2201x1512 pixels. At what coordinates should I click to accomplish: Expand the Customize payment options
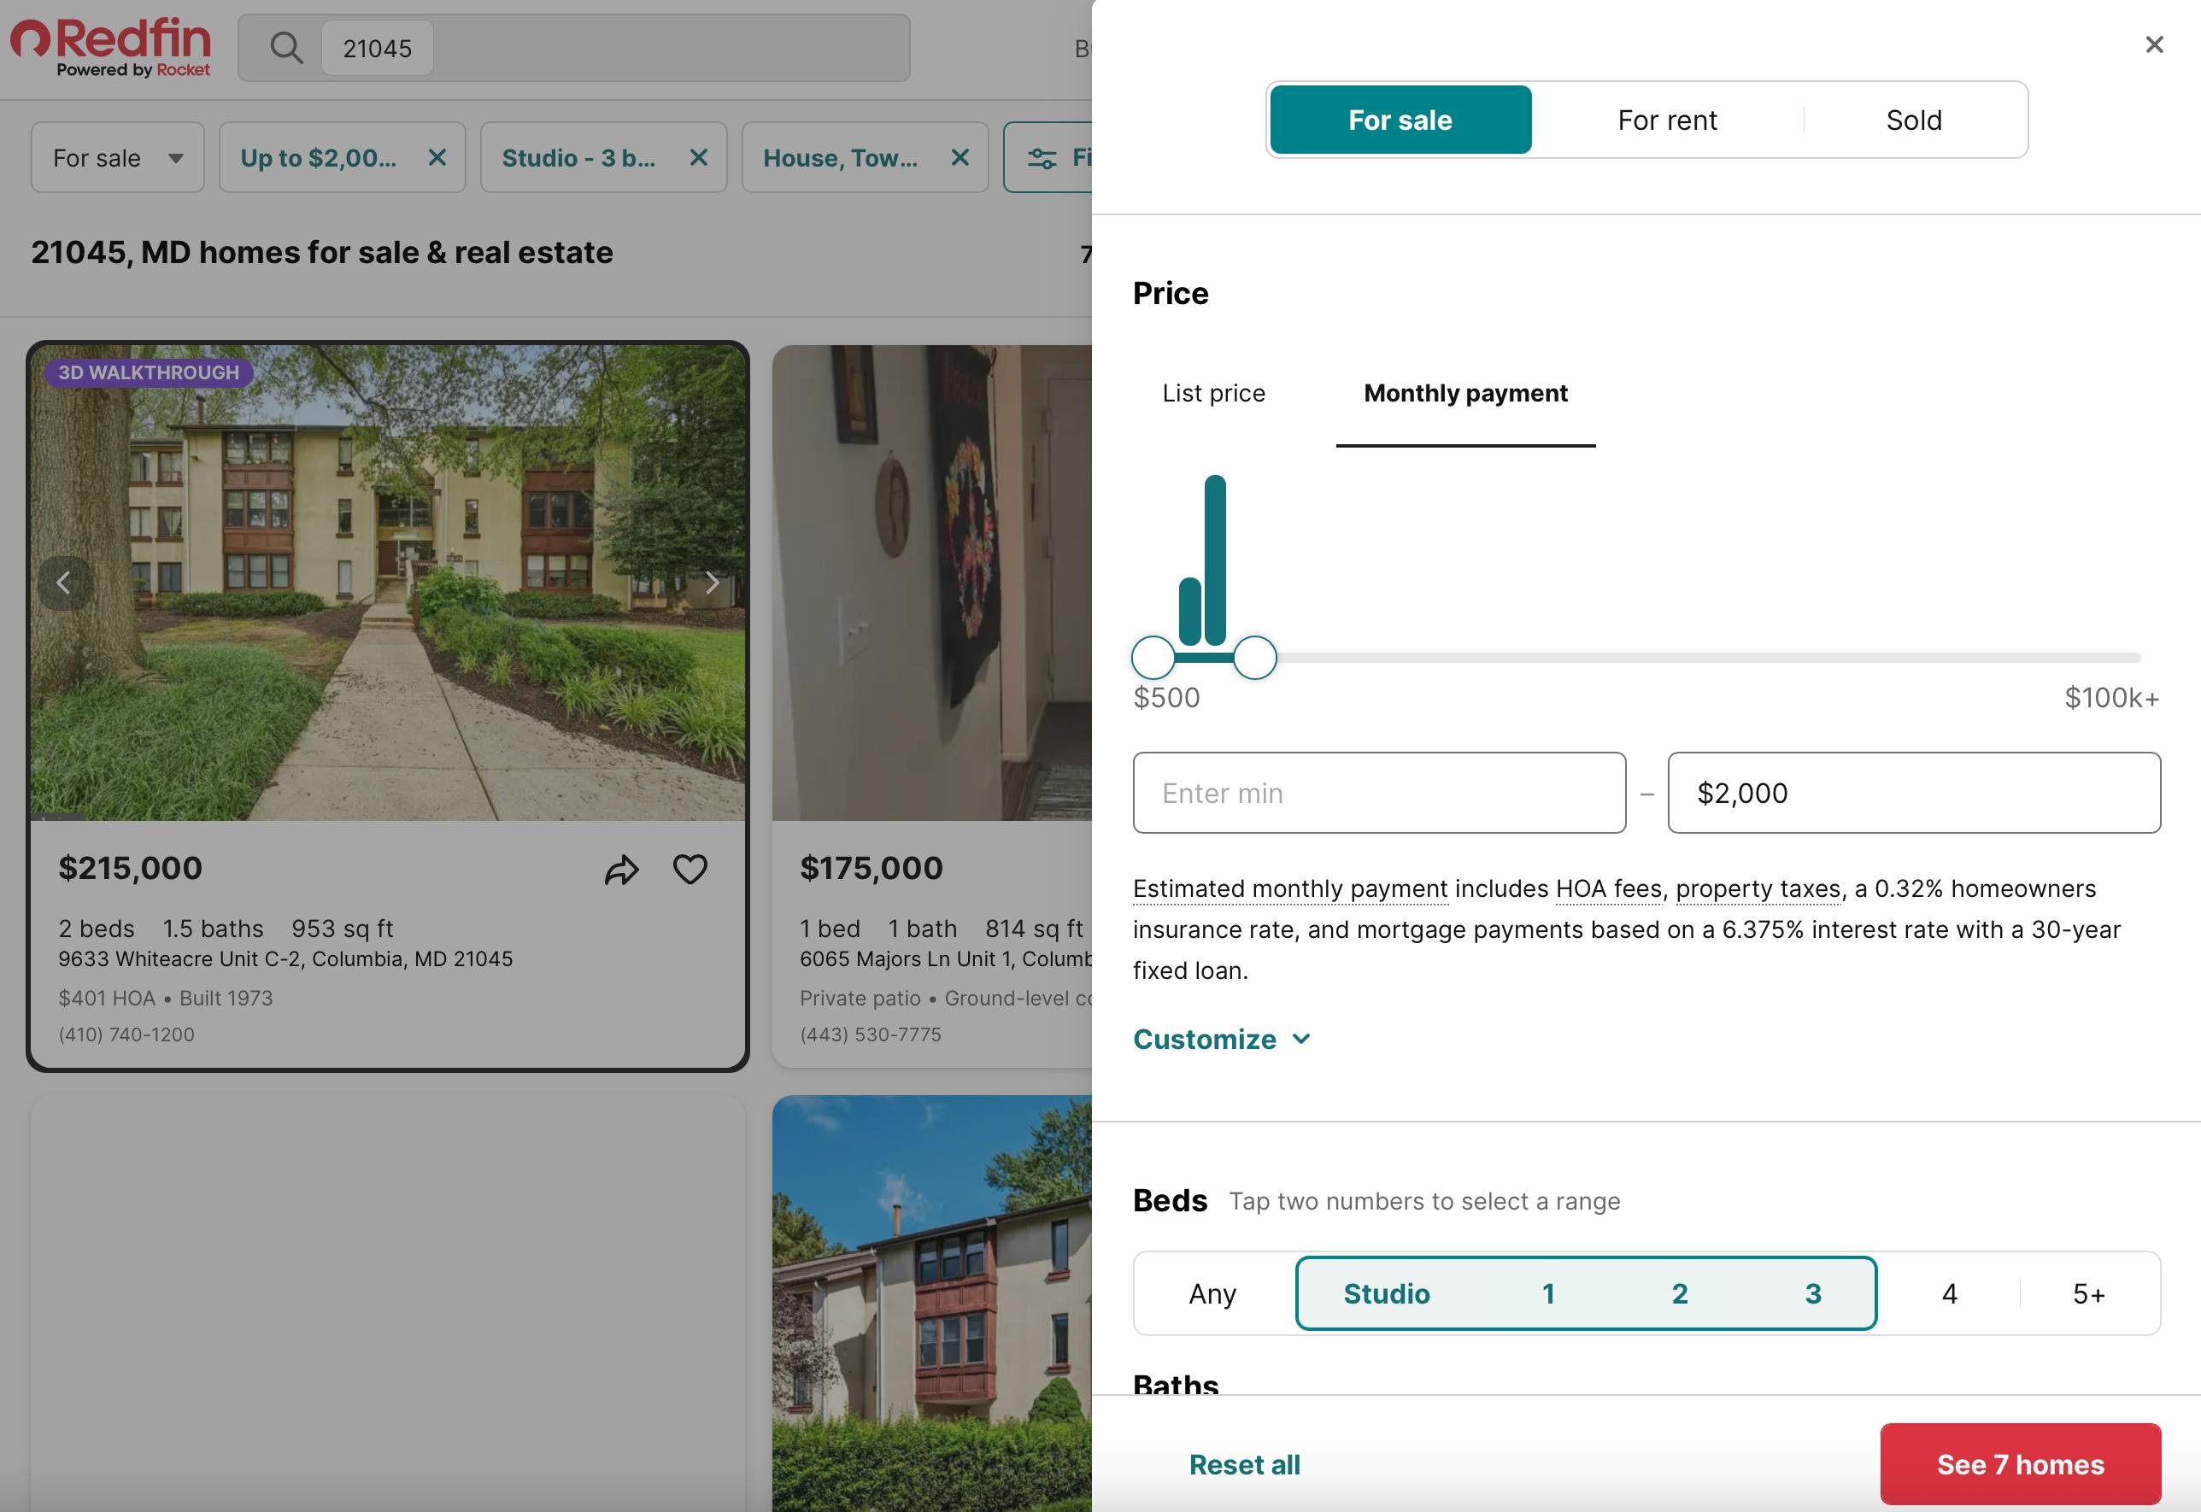1221,1040
